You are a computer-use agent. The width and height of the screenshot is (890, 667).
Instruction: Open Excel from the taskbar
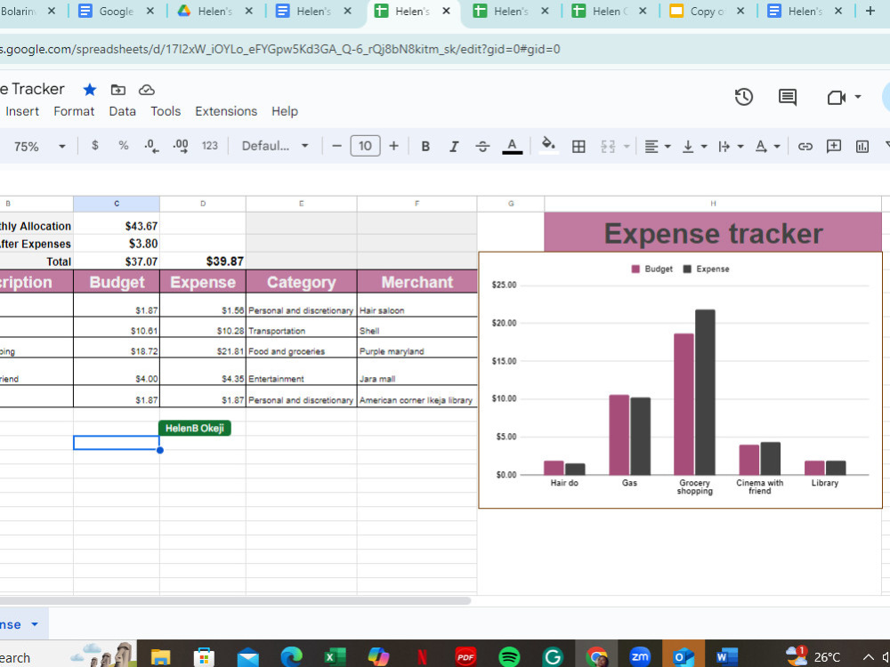(335, 657)
